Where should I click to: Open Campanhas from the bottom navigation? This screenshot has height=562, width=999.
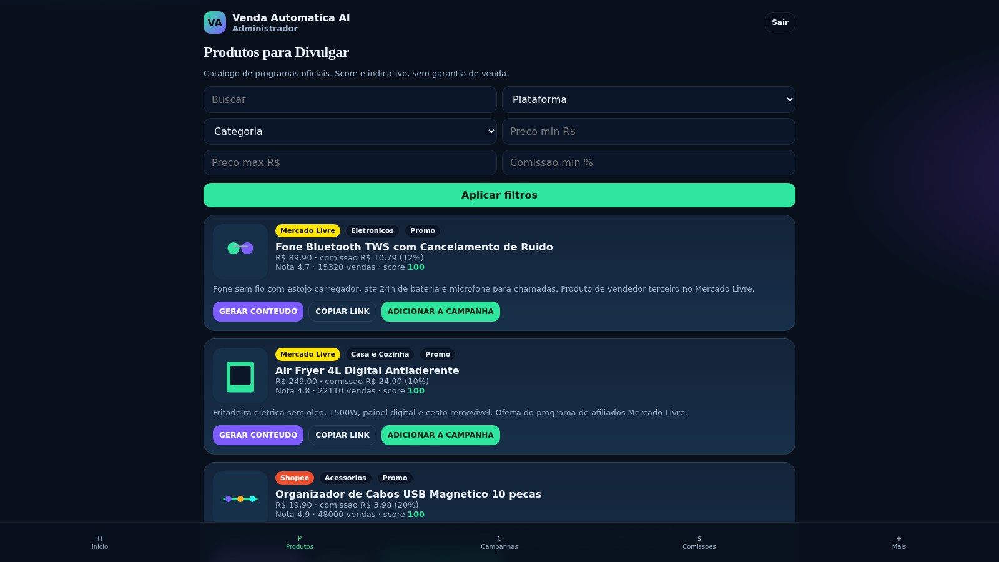pos(499,543)
